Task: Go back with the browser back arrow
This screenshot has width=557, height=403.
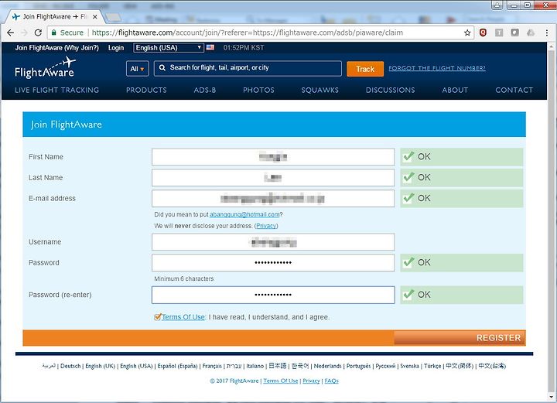Action: (10, 32)
